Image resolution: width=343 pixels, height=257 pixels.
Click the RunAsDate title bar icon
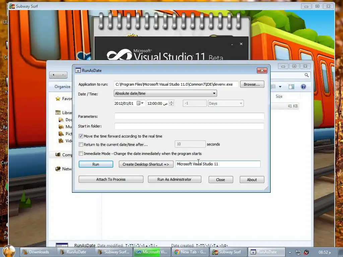(78, 70)
